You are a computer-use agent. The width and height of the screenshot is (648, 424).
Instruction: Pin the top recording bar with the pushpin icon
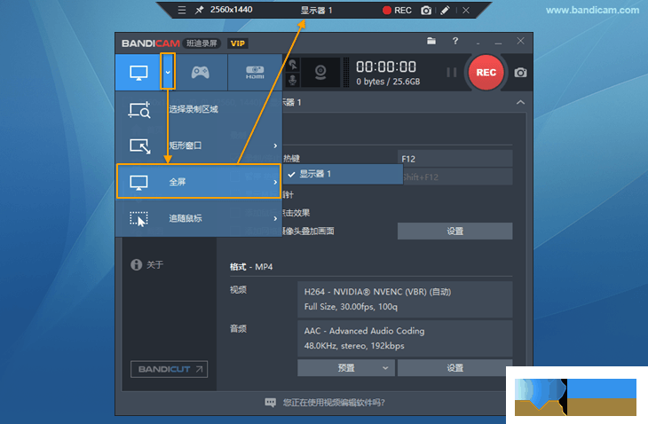[x=200, y=10]
